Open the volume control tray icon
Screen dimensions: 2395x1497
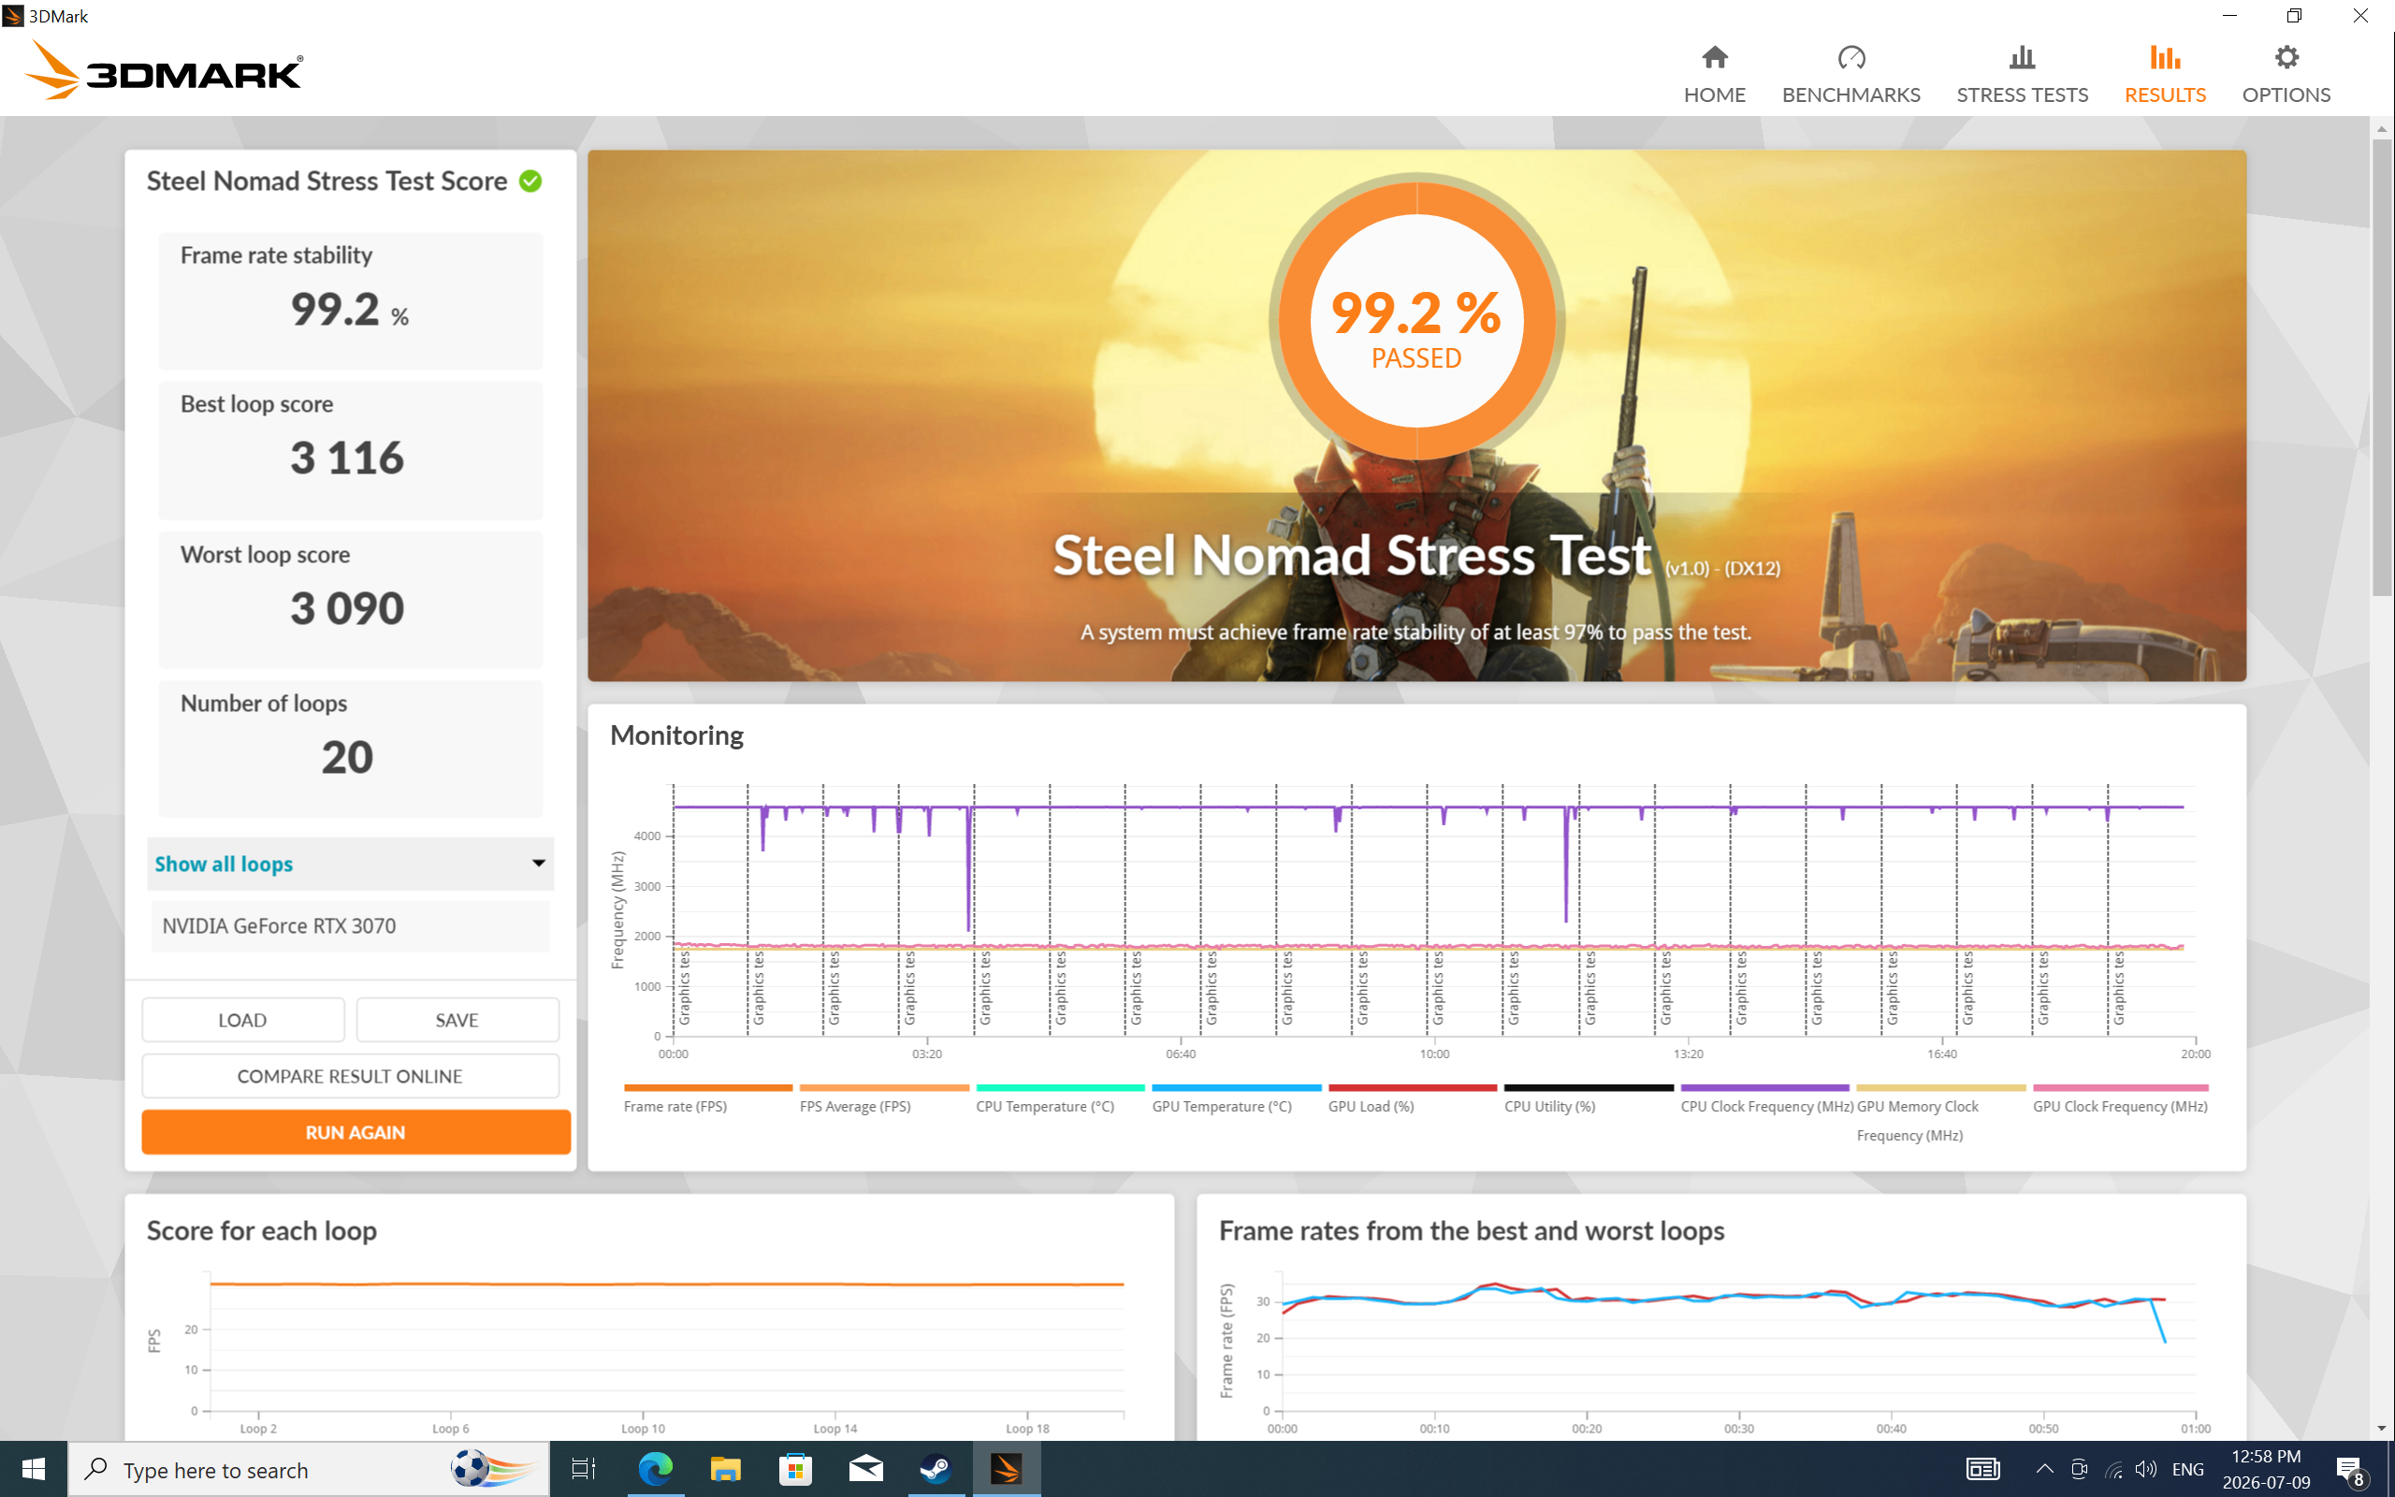coord(2145,1469)
